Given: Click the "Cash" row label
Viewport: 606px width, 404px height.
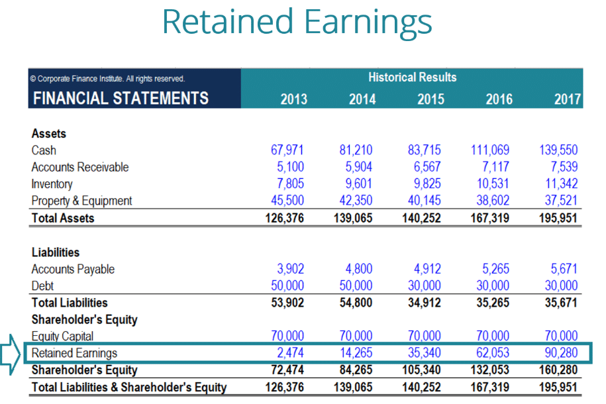Looking at the screenshot, I should (44, 150).
